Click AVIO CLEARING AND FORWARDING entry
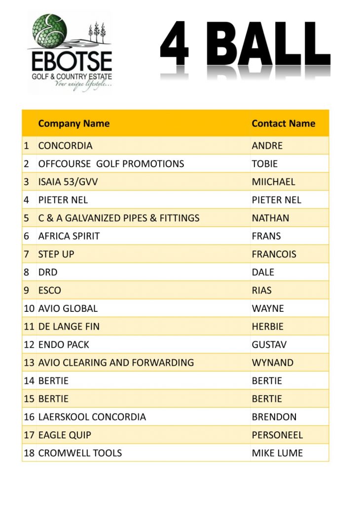 [x=116, y=363]
